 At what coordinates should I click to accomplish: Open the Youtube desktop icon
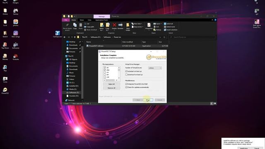(x=16, y=57)
